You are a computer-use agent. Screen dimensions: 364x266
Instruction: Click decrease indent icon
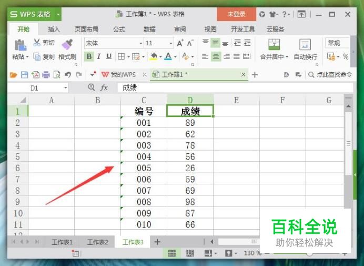[237, 43]
